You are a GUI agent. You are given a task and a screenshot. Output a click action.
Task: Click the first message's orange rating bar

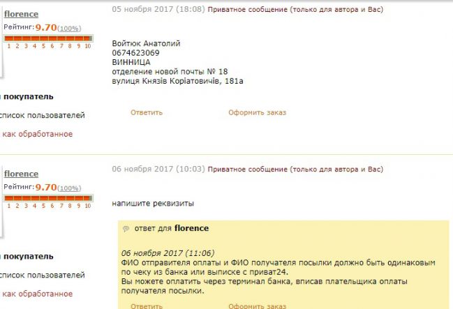(x=49, y=38)
